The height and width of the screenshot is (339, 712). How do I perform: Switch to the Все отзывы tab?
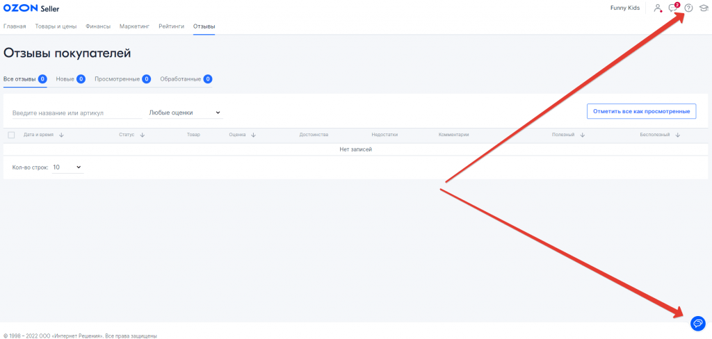click(x=25, y=79)
